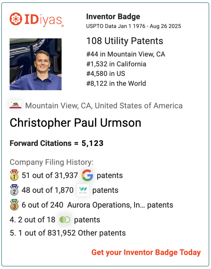
Task: Click the #8,122 in the World ranking
Action: click(x=116, y=84)
